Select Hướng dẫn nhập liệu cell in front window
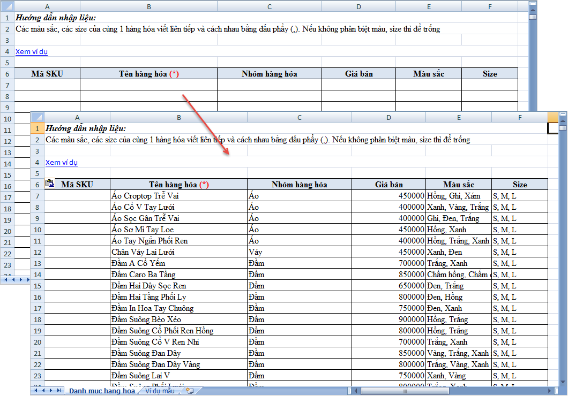 86,128
